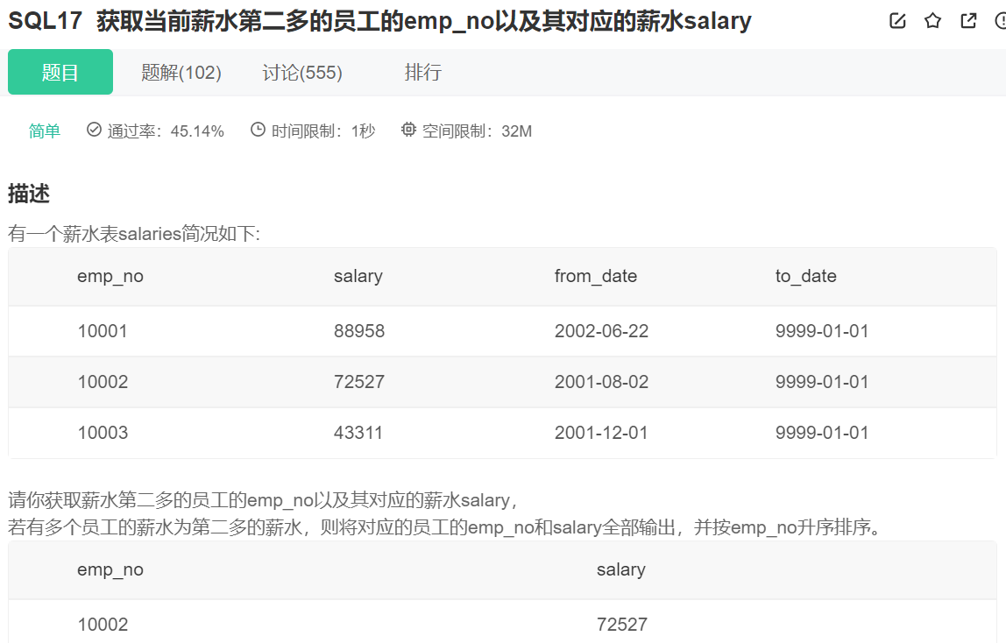Click the 简单 difficulty label
Image resolution: width=1006 pixels, height=643 pixels.
(x=45, y=131)
